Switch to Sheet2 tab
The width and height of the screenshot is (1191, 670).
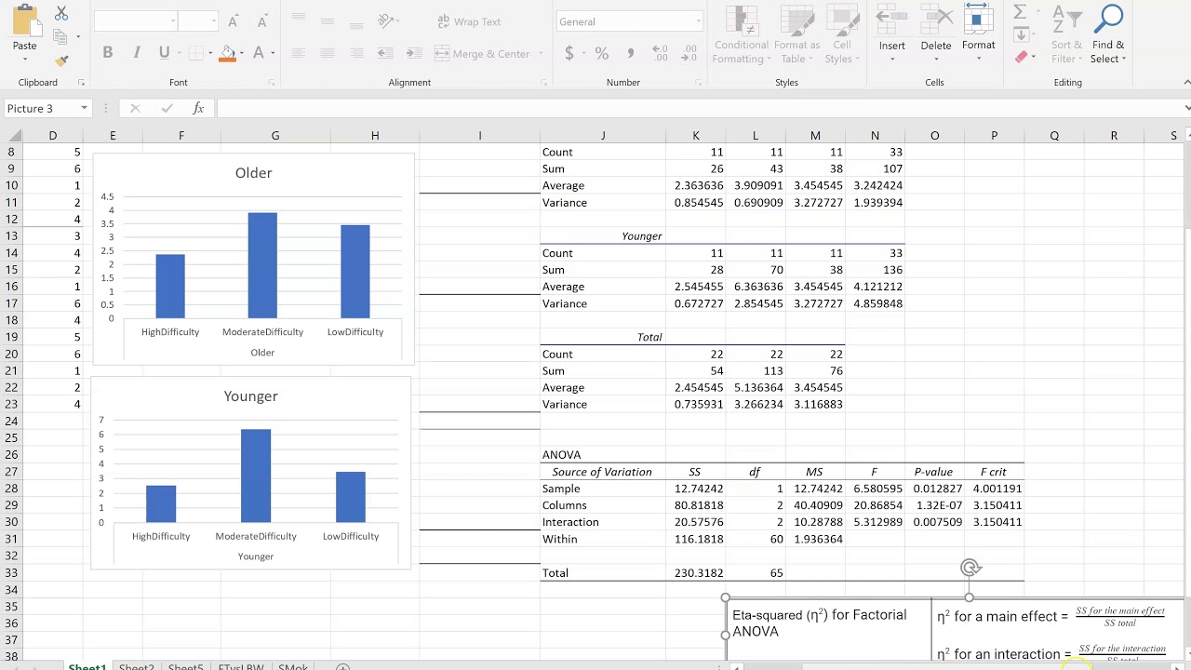point(136,665)
